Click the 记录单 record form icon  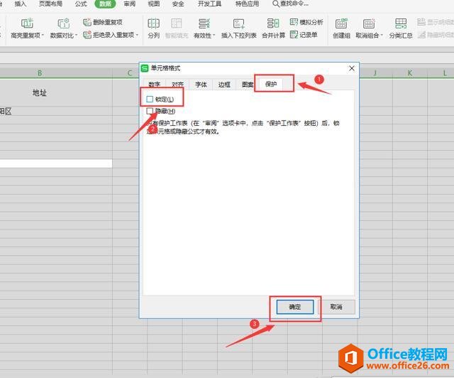(x=294, y=35)
